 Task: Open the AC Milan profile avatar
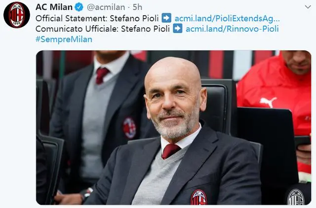coord(17,15)
